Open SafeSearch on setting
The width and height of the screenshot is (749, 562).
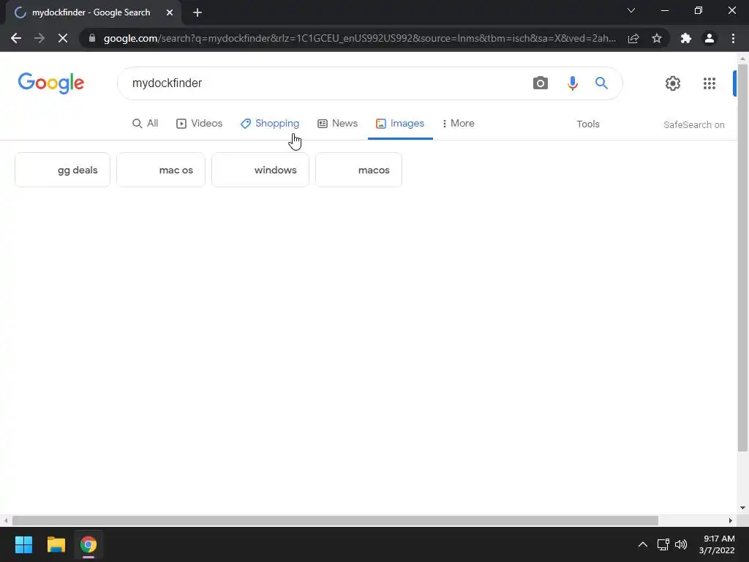[694, 124]
